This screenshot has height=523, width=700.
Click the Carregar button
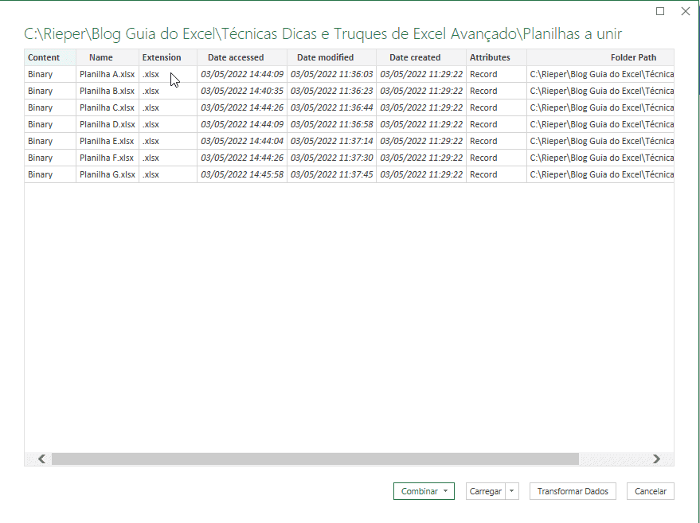click(x=486, y=491)
